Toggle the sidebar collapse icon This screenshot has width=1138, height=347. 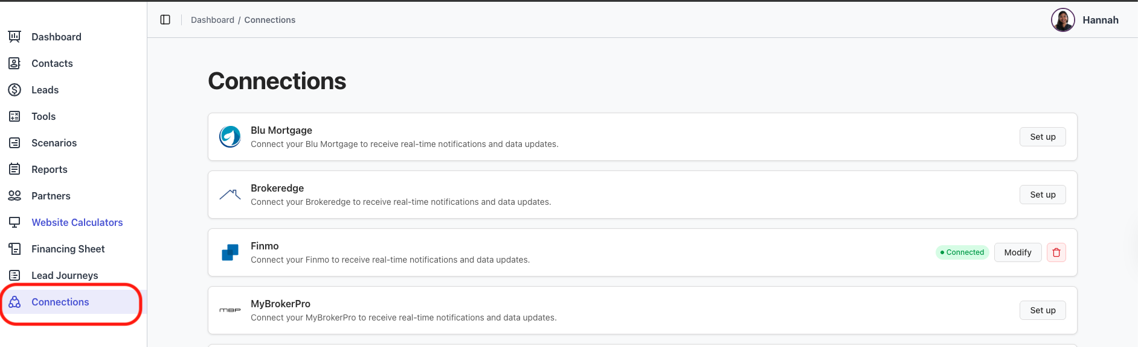point(166,20)
